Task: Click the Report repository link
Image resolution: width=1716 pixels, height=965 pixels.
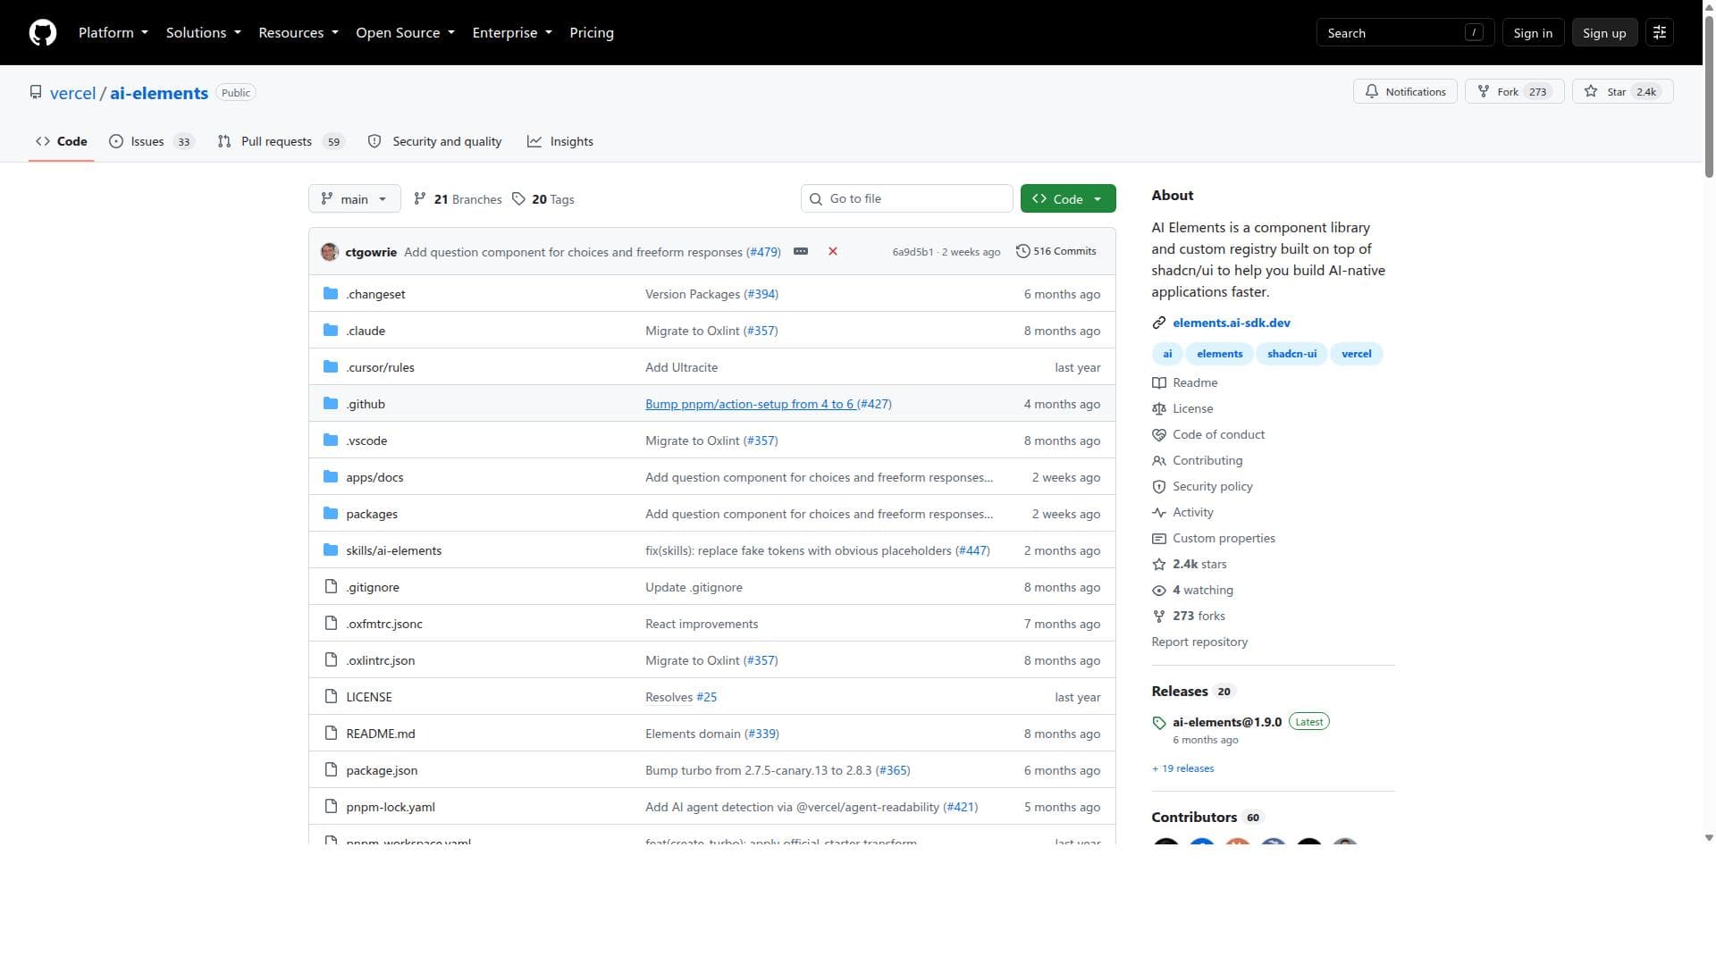Action: point(1199,642)
